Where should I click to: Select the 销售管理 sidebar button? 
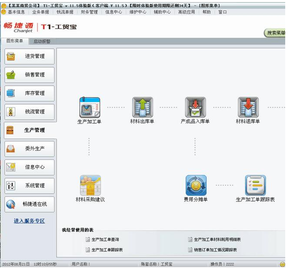pos(30,75)
